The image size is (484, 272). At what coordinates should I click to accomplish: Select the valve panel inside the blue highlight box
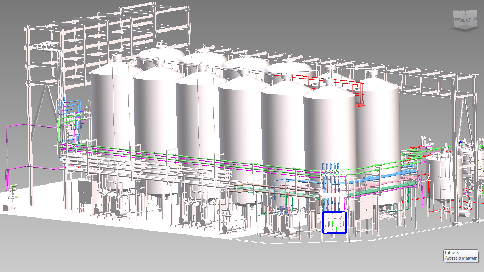coord(334,222)
